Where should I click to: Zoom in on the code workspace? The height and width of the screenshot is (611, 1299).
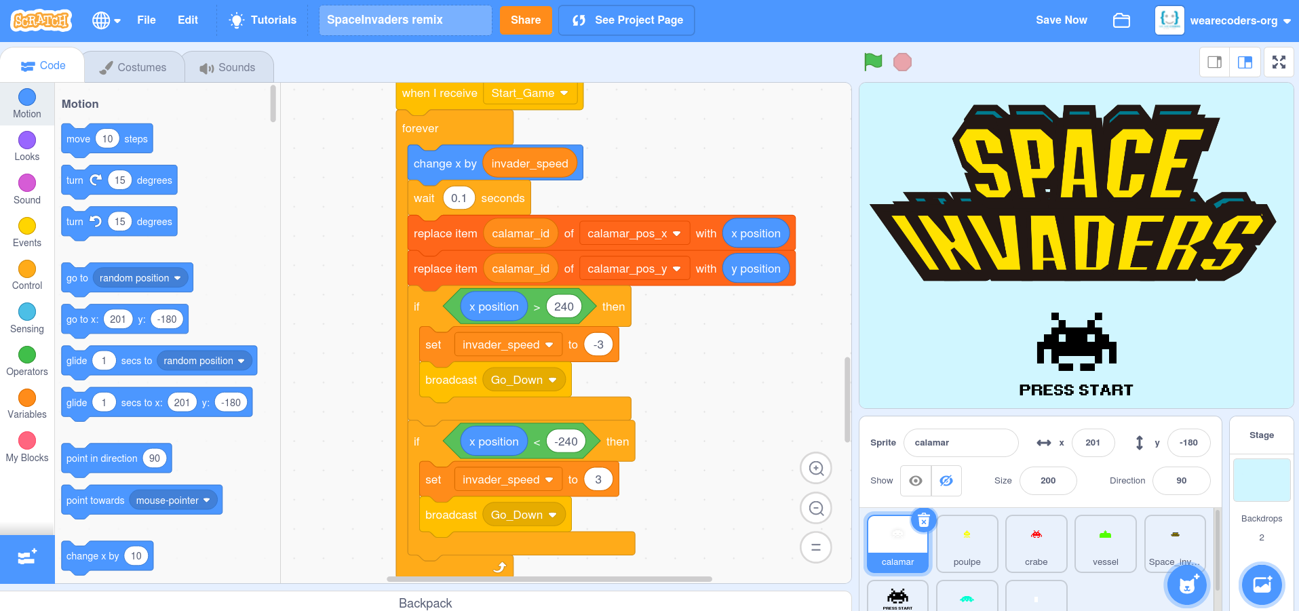click(816, 469)
